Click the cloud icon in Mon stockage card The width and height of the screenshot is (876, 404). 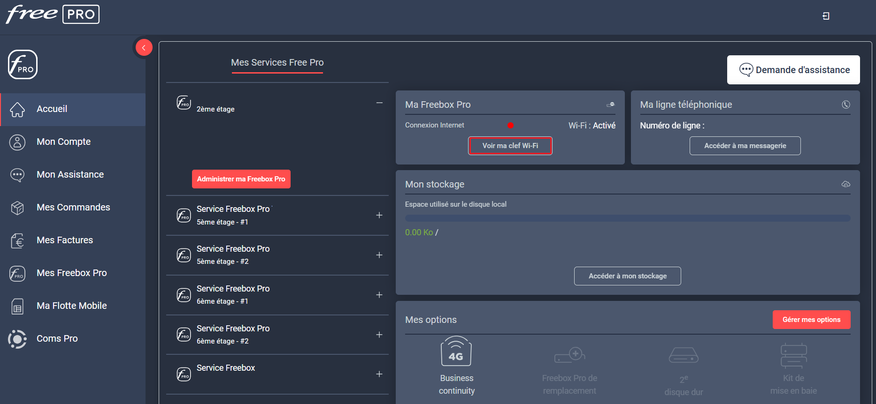point(846,184)
